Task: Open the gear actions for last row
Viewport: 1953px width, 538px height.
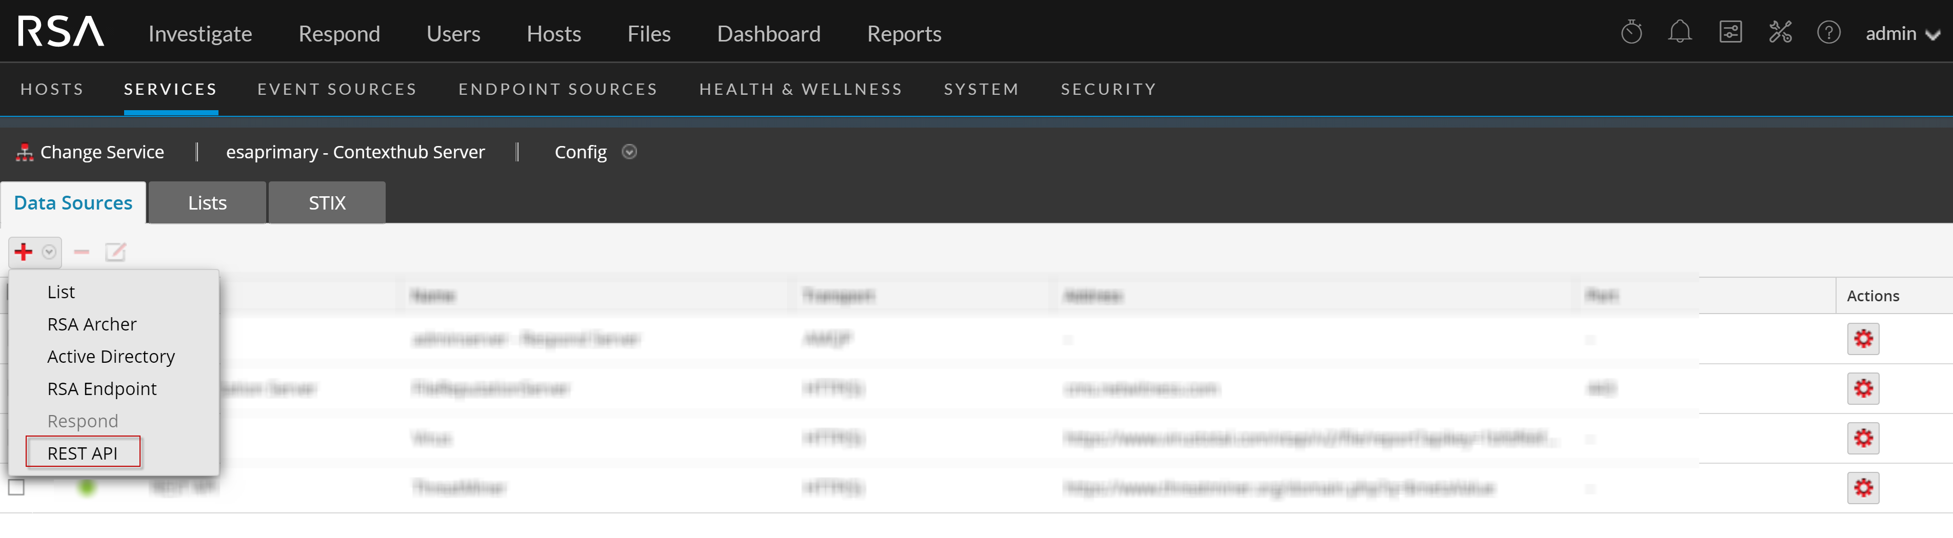Action: [1863, 487]
